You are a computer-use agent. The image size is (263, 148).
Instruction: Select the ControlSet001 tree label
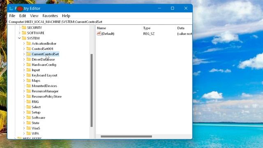point(42,49)
